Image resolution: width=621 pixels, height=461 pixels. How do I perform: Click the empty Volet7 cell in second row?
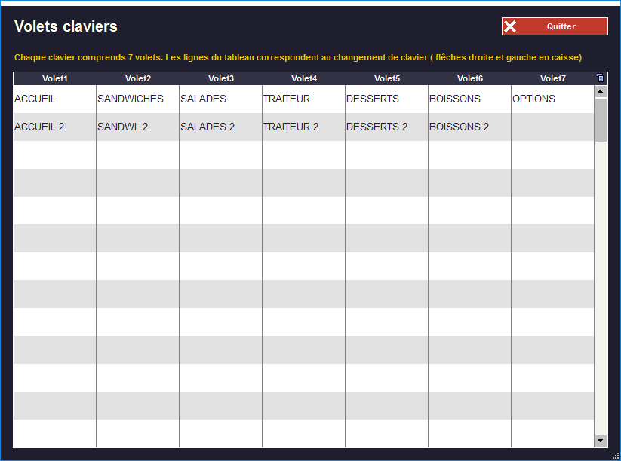tap(552, 127)
